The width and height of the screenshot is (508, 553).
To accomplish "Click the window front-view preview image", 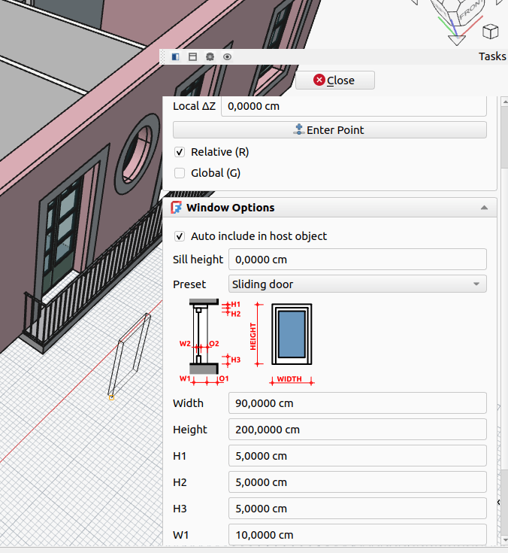I will 292,335.
